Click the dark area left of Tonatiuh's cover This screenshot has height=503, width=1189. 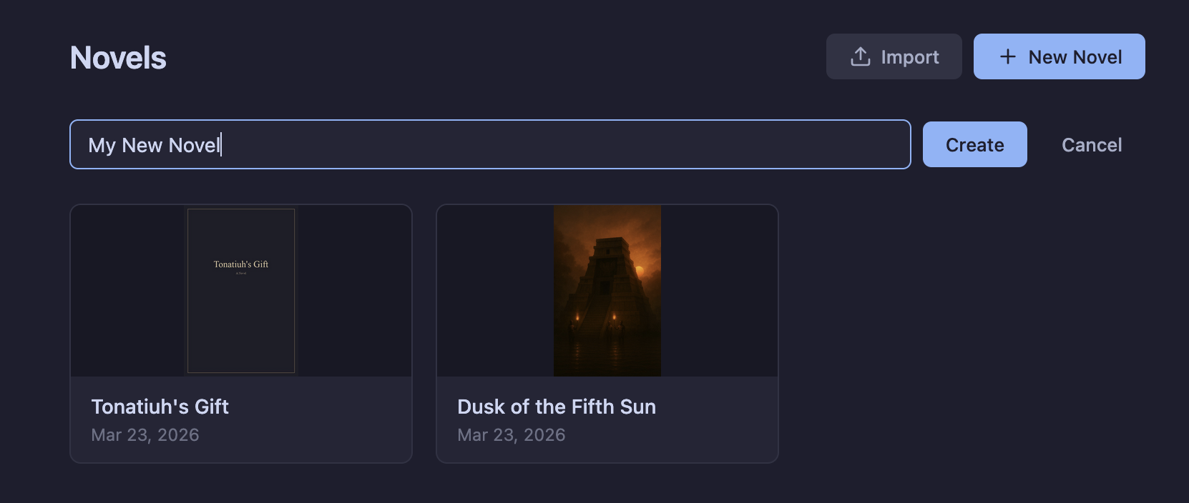pos(127,291)
